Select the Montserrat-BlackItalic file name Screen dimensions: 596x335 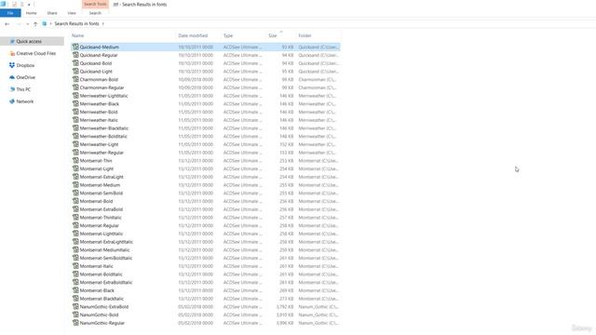102,299
